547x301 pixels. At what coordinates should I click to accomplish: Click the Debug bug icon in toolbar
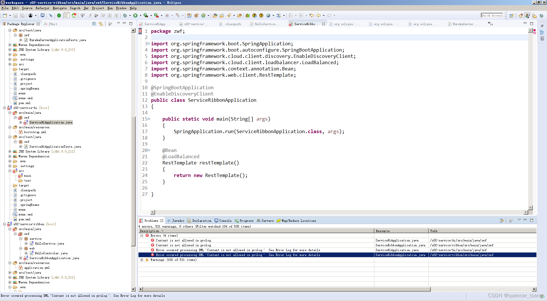pos(125,15)
